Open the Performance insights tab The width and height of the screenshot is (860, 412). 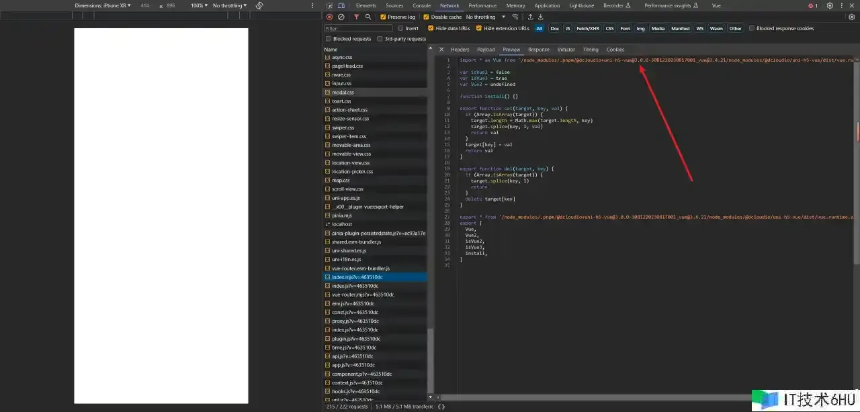coord(672,5)
